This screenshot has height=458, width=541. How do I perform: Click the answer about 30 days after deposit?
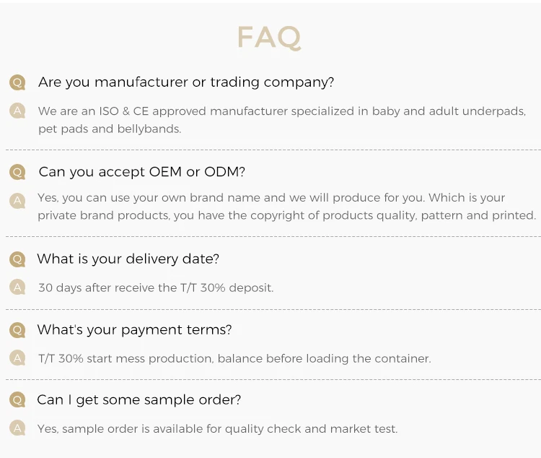(x=156, y=288)
